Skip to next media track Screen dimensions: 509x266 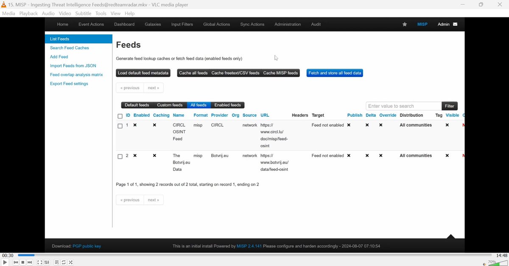(30, 262)
